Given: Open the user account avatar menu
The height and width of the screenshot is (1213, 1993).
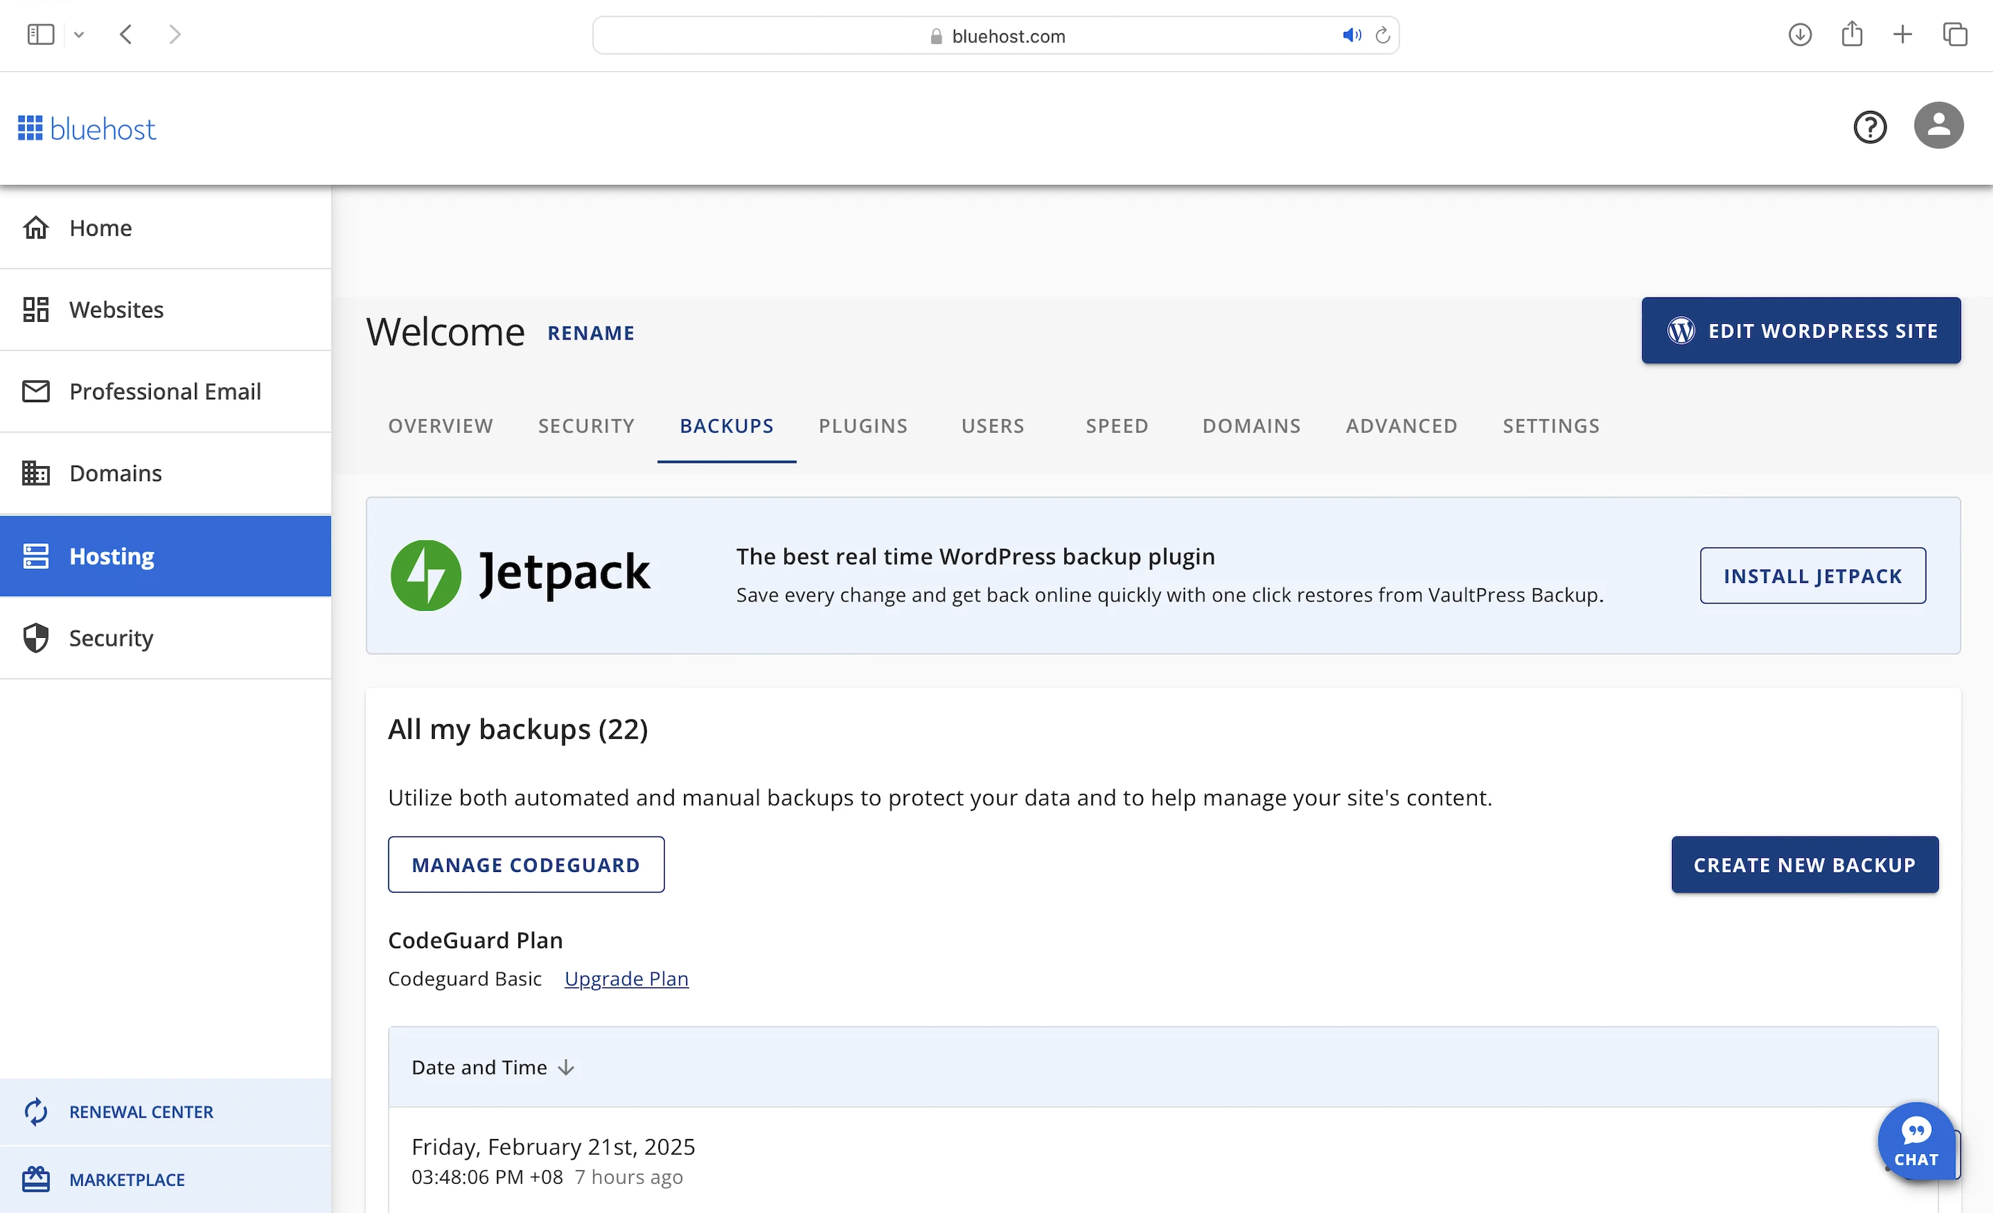Looking at the screenshot, I should [1938, 125].
